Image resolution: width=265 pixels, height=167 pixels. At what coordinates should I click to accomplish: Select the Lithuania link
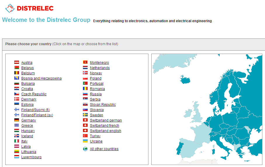point(29,152)
